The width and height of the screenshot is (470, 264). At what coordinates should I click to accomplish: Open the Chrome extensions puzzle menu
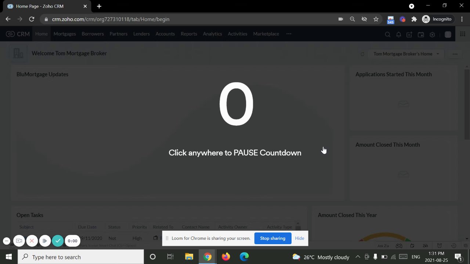click(414, 19)
